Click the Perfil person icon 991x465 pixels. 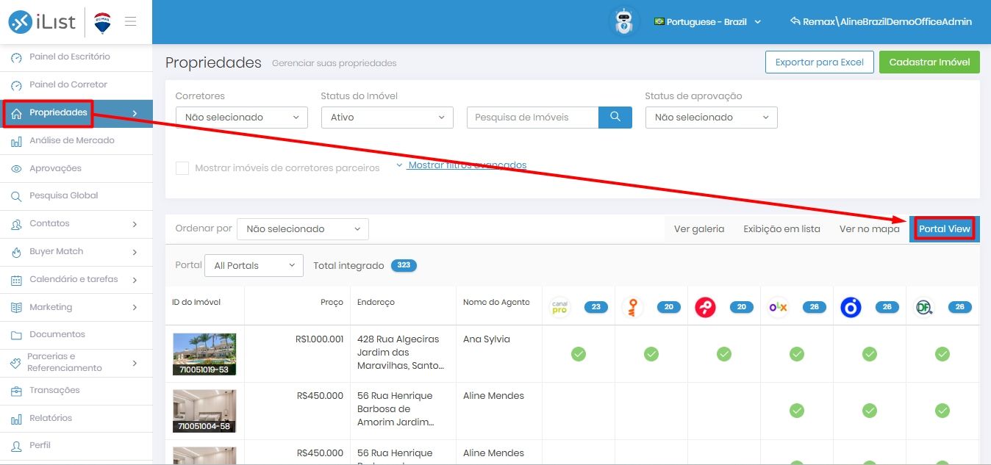click(x=16, y=446)
